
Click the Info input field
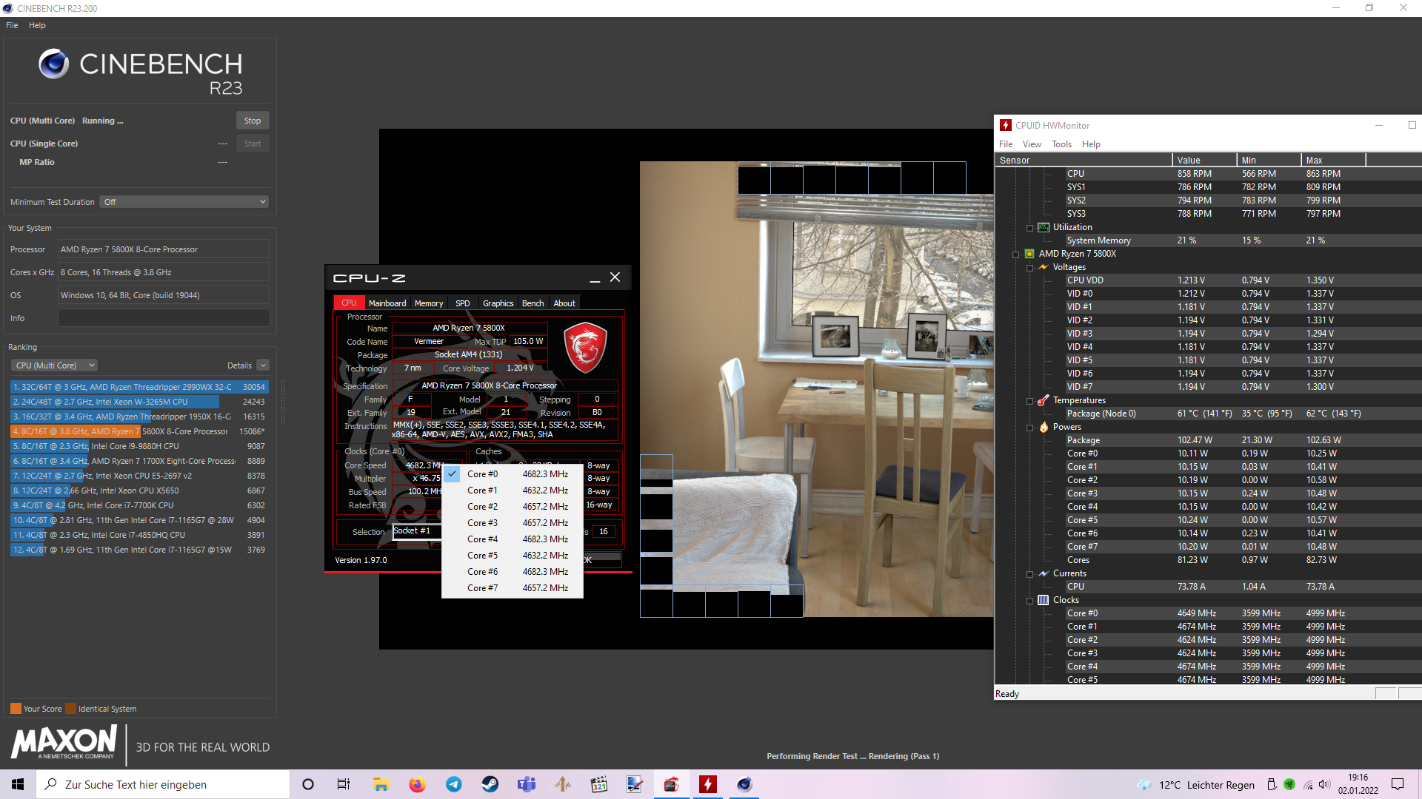coord(164,318)
